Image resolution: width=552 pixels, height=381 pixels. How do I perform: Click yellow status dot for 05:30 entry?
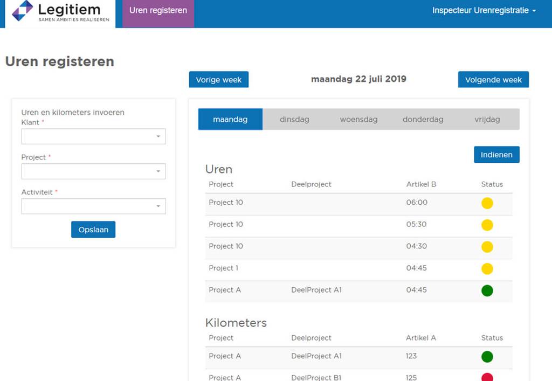point(487,225)
